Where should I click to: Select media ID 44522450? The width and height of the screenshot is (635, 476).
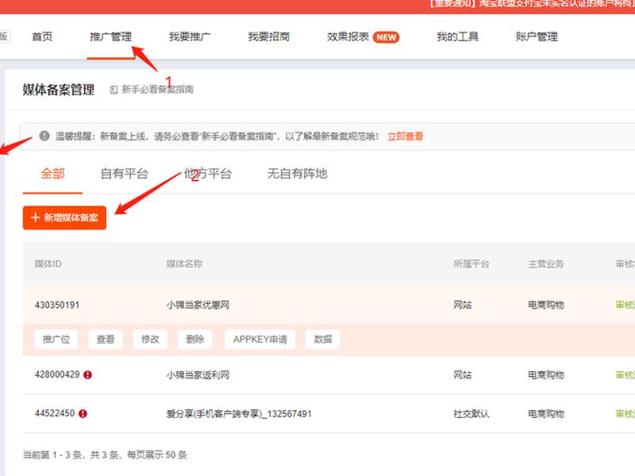(x=55, y=413)
